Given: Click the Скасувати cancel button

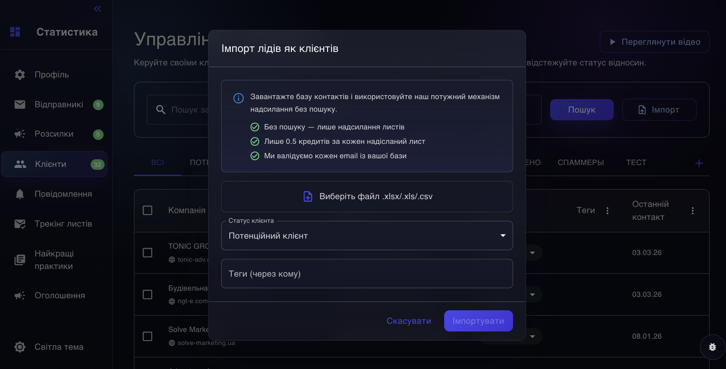Looking at the screenshot, I should [x=409, y=321].
